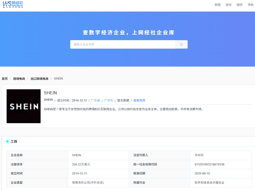
Task: Click the cyan square beside 工商
Action: point(7,142)
